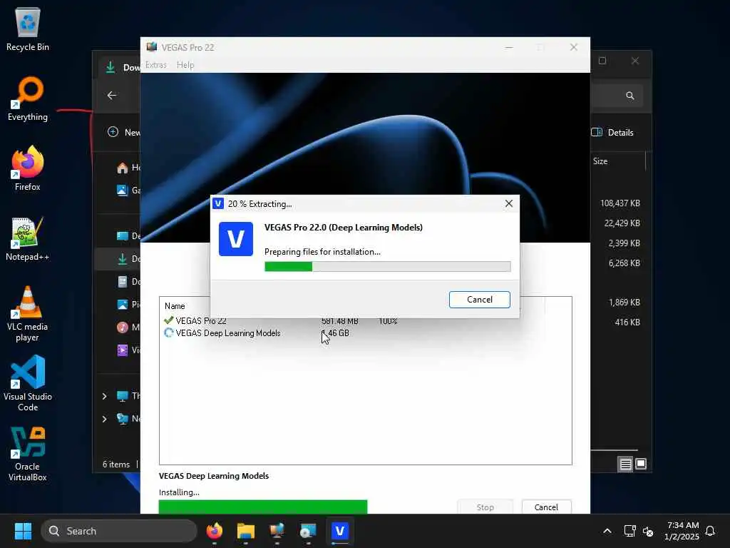Open the Recycle Bin desktop icon

pyautogui.click(x=28, y=29)
